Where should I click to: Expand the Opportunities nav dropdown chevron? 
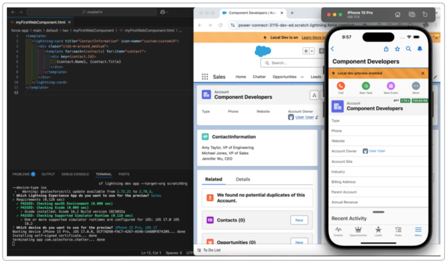302,77
